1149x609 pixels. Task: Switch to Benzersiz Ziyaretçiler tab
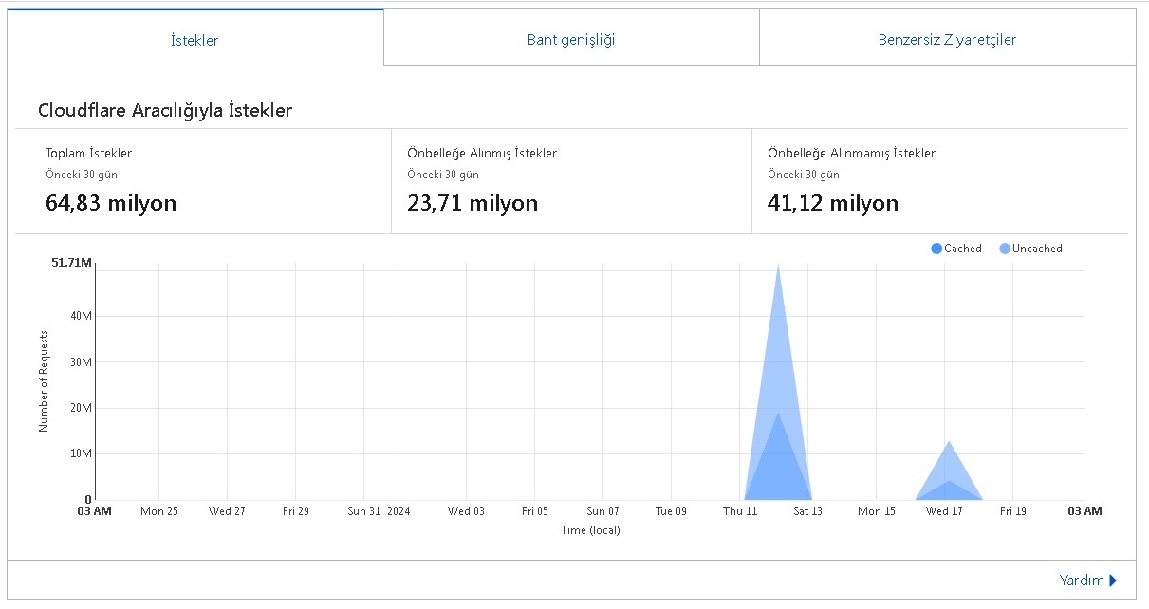[x=947, y=39]
